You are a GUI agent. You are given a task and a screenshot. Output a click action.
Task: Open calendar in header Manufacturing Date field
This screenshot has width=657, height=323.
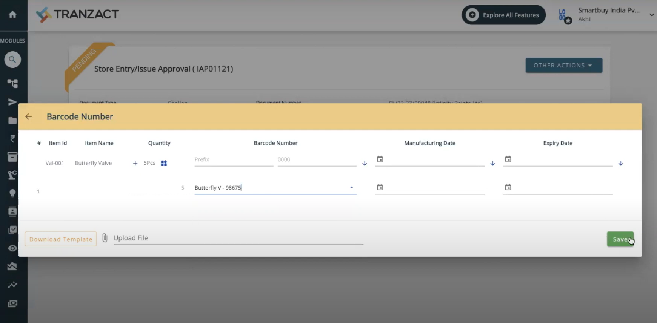380,159
